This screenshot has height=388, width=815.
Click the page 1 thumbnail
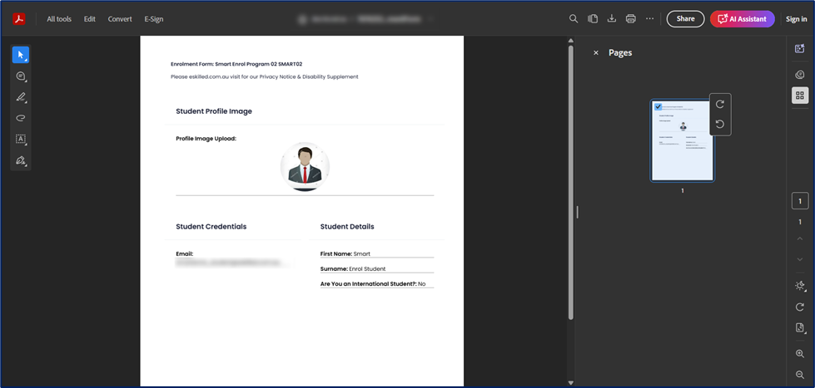point(683,140)
